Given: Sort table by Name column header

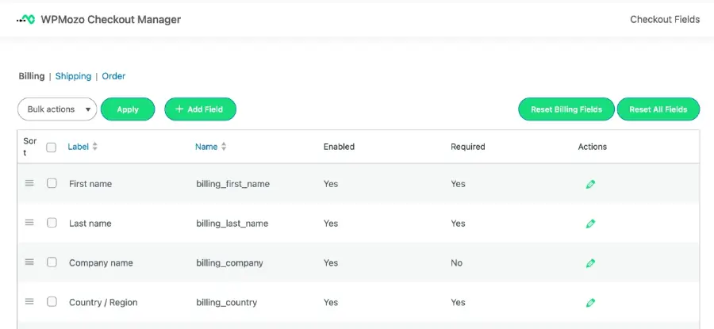Looking at the screenshot, I should click(206, 147).
